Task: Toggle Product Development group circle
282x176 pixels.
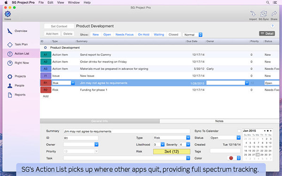Action: (x=45, y=47)
